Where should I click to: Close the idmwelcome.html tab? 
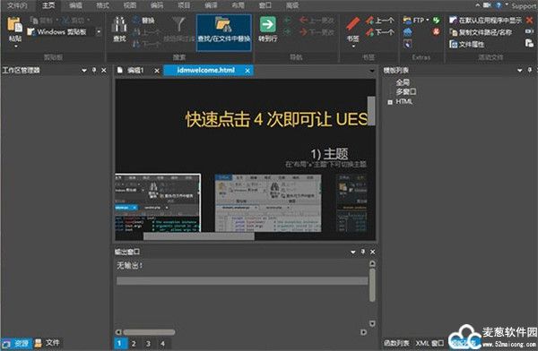247,71
